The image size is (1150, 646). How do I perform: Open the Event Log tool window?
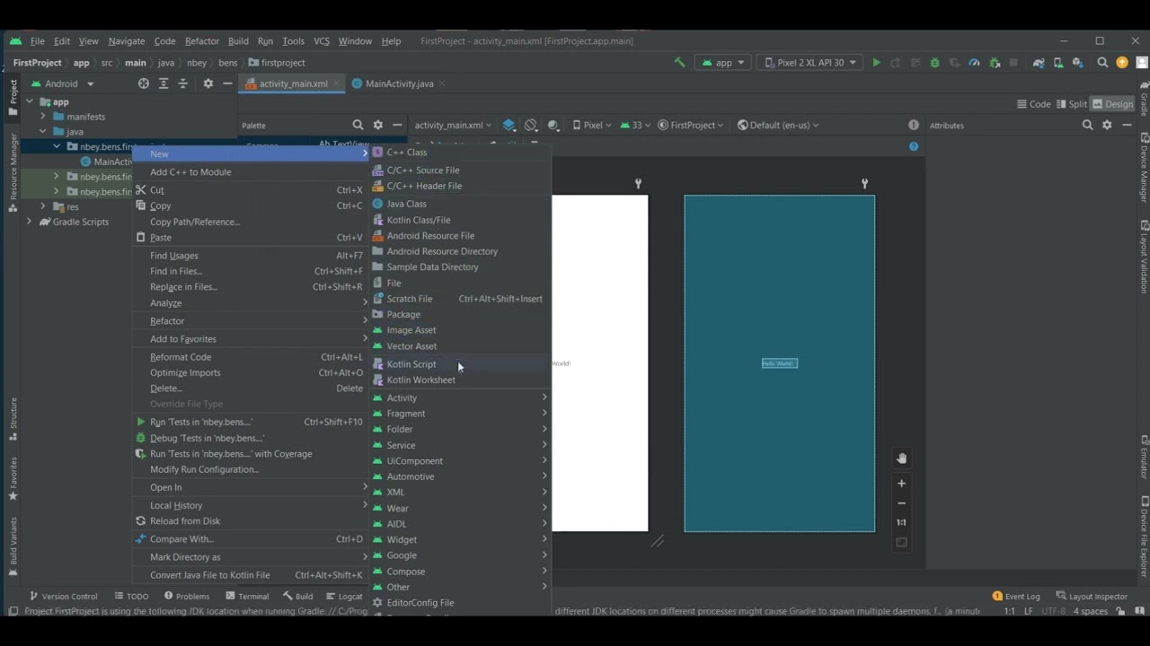click(x=1016, y=597)
